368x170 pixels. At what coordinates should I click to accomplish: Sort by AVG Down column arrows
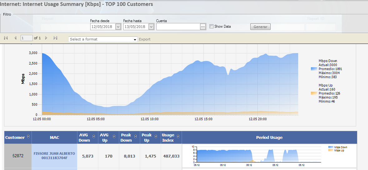pyautogui.click(x=94, y=138)
